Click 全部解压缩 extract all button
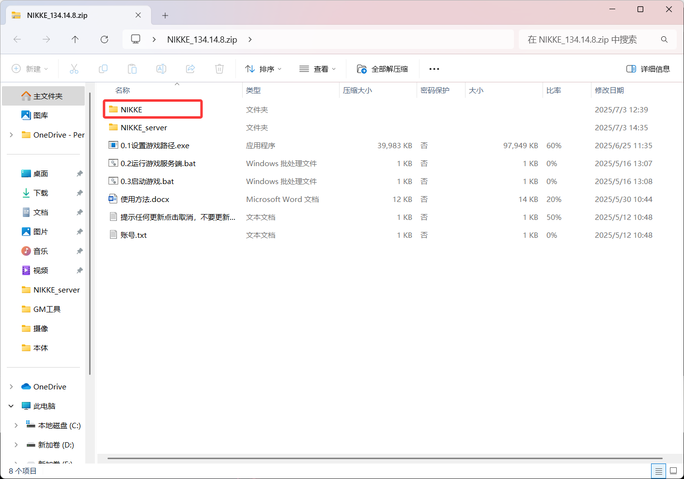 pyautogui.click(x=383, y=69)
